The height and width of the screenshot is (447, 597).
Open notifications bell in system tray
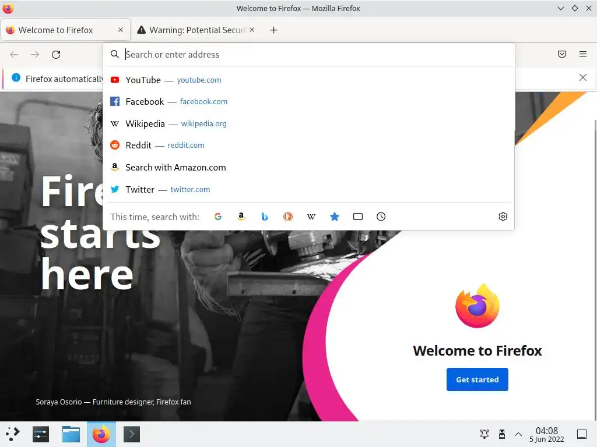tap(484, 434)
